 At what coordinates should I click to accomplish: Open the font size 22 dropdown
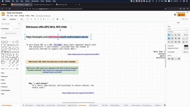[22, 19]
